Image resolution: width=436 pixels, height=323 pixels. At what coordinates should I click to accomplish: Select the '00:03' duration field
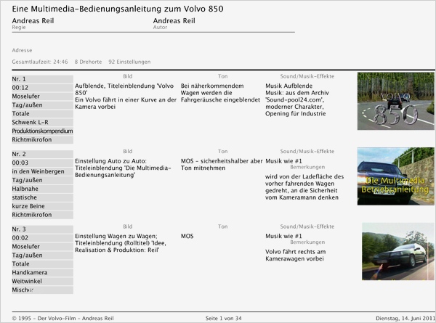coord(42,163)
